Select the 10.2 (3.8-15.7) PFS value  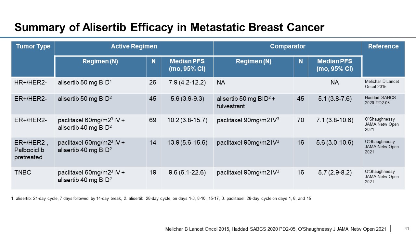[x=187, y=121]
